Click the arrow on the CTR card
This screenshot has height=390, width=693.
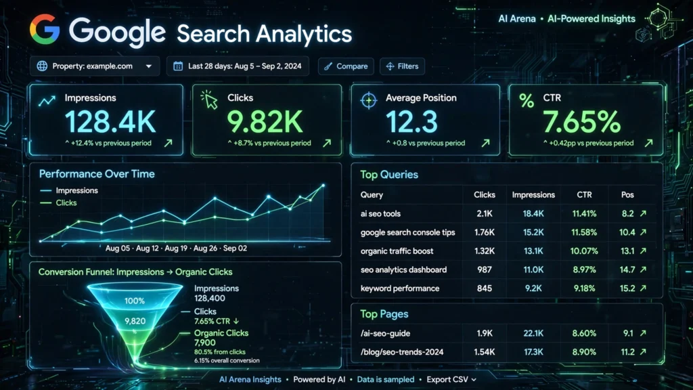[x=648, y=143]
